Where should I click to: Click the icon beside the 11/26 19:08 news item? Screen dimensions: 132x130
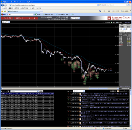click(x=80, y=115)
